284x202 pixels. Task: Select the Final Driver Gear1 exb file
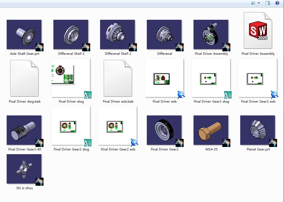pyautogui.click(x=258, y=78)
